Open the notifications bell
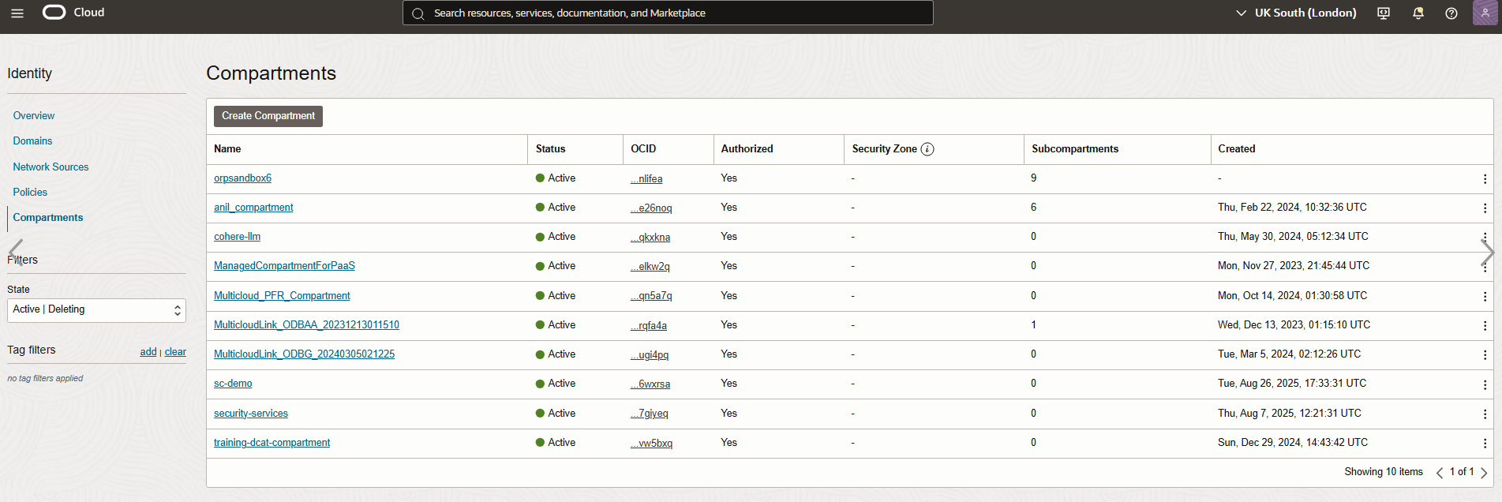The image size is (1502, 502). click(x=1418, y=13)
